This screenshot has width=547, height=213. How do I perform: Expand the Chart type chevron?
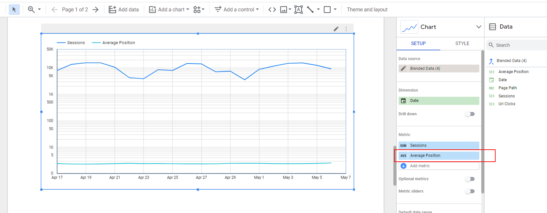pos(479,27)
